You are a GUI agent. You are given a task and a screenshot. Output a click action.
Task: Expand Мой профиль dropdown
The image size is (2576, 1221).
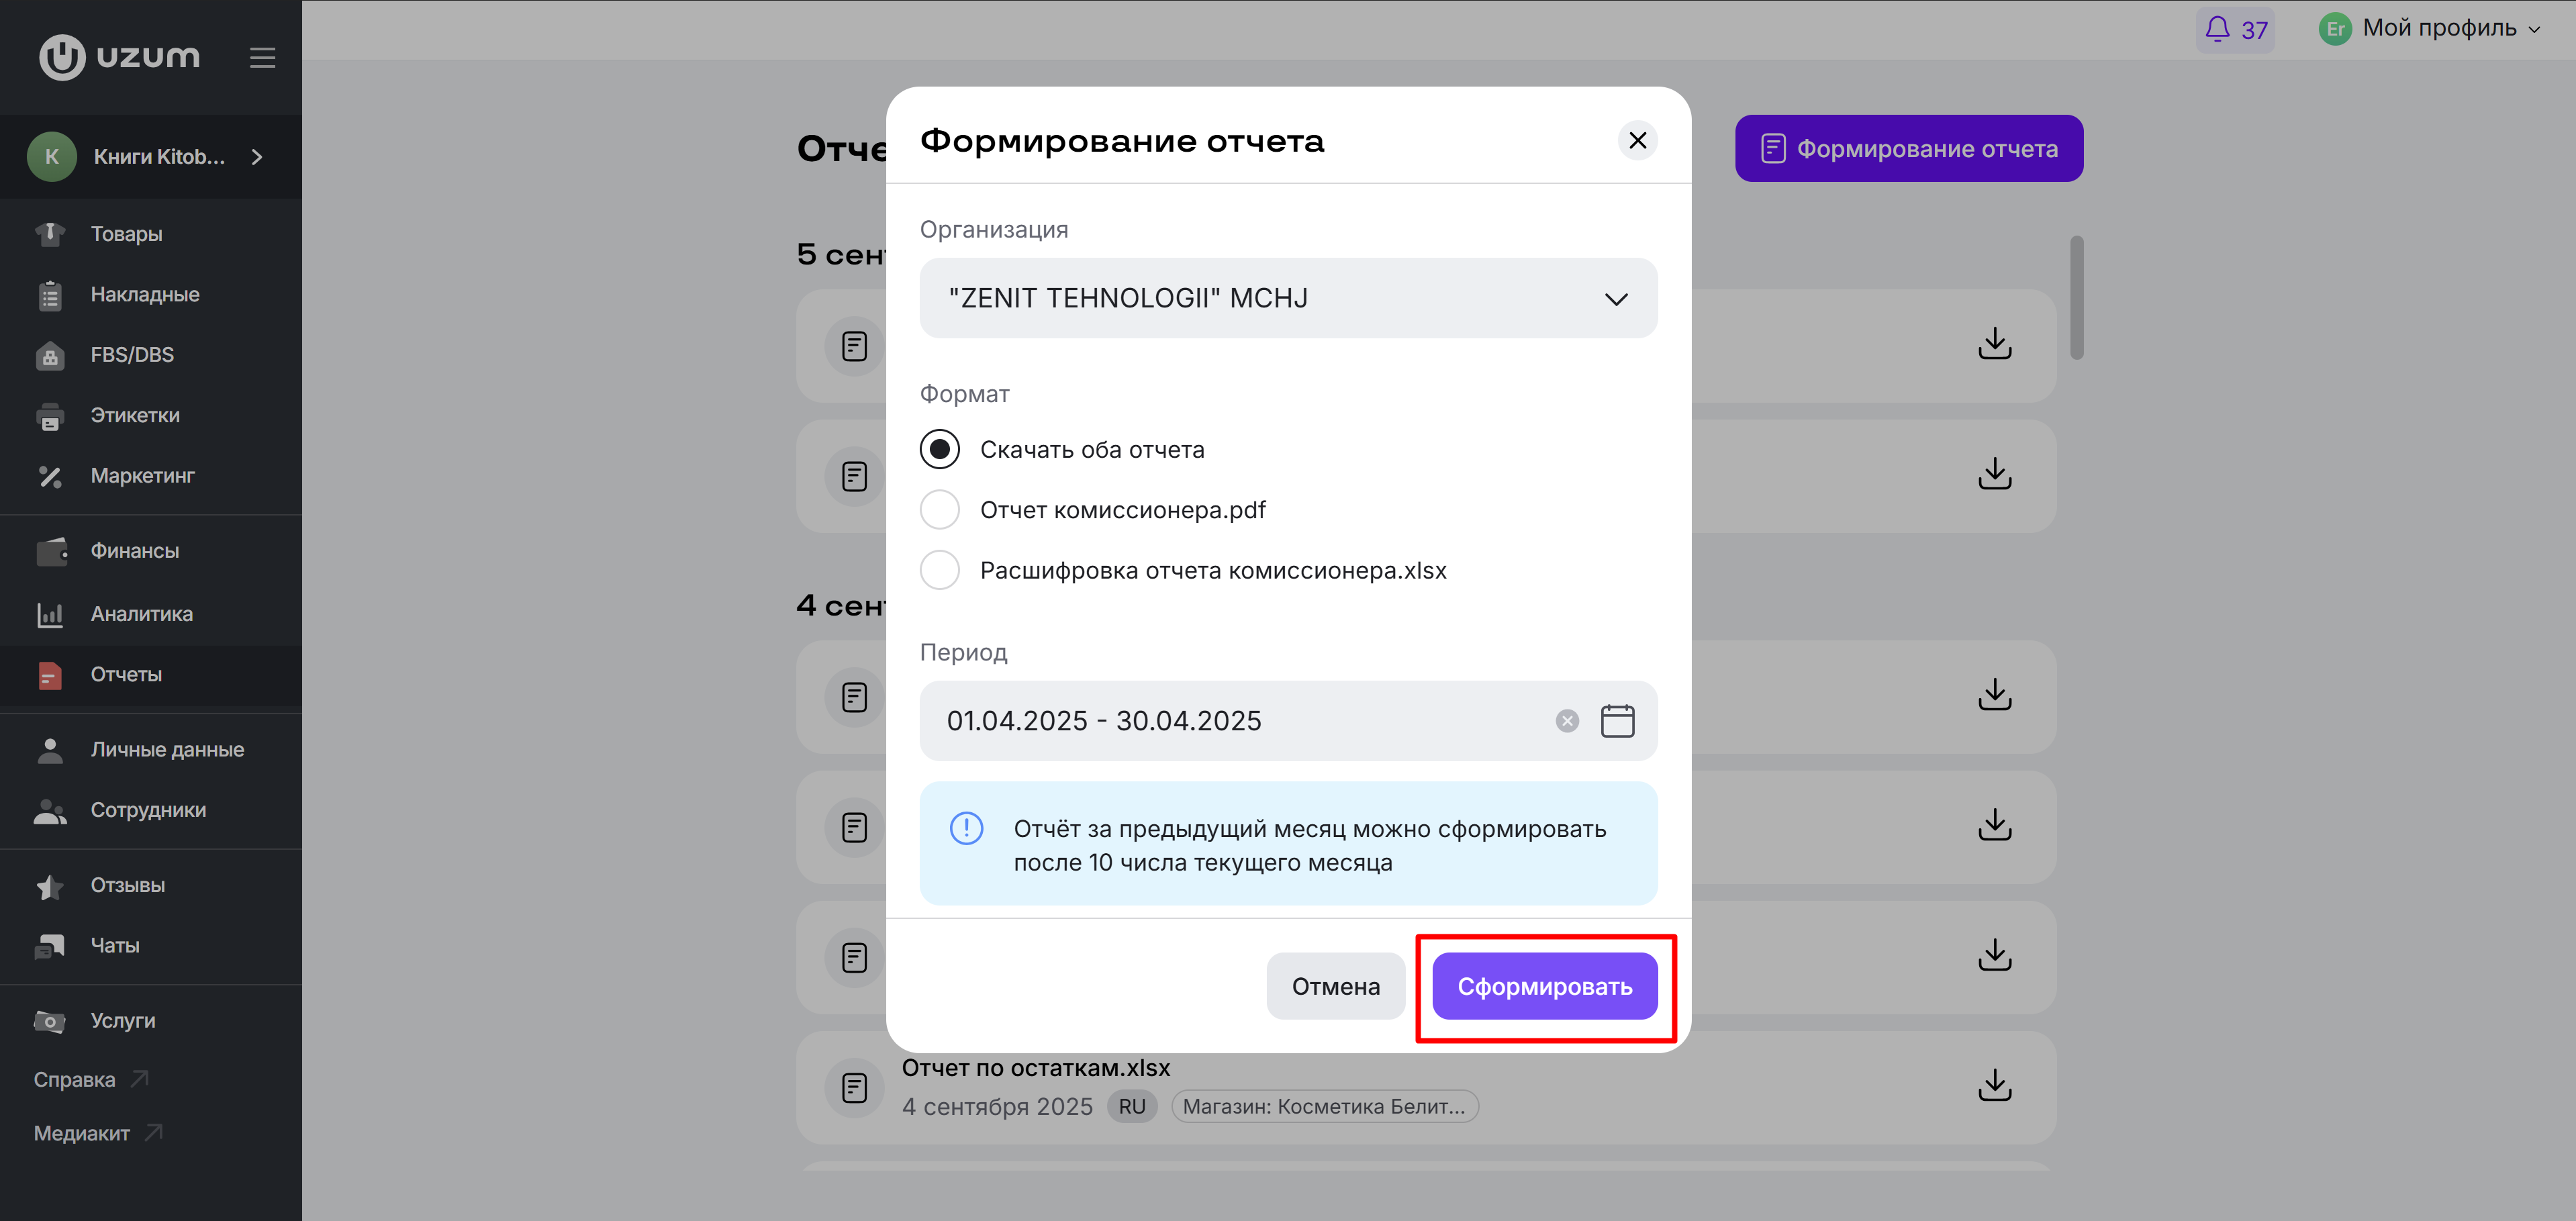(2450, 28)
